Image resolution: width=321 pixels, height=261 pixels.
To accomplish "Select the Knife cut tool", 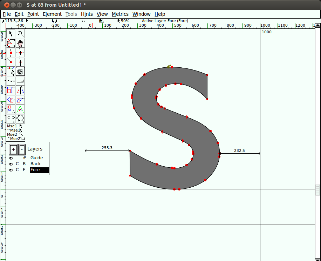I will (11, 81).
